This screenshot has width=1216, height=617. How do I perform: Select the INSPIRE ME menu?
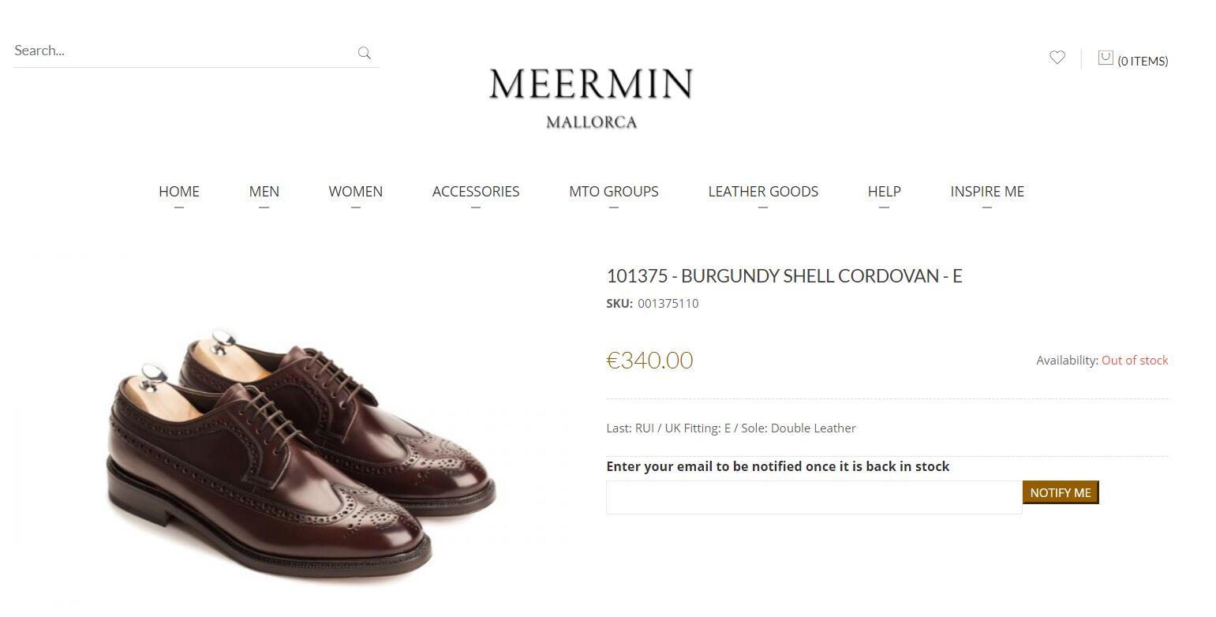click(x=987, y=192)
